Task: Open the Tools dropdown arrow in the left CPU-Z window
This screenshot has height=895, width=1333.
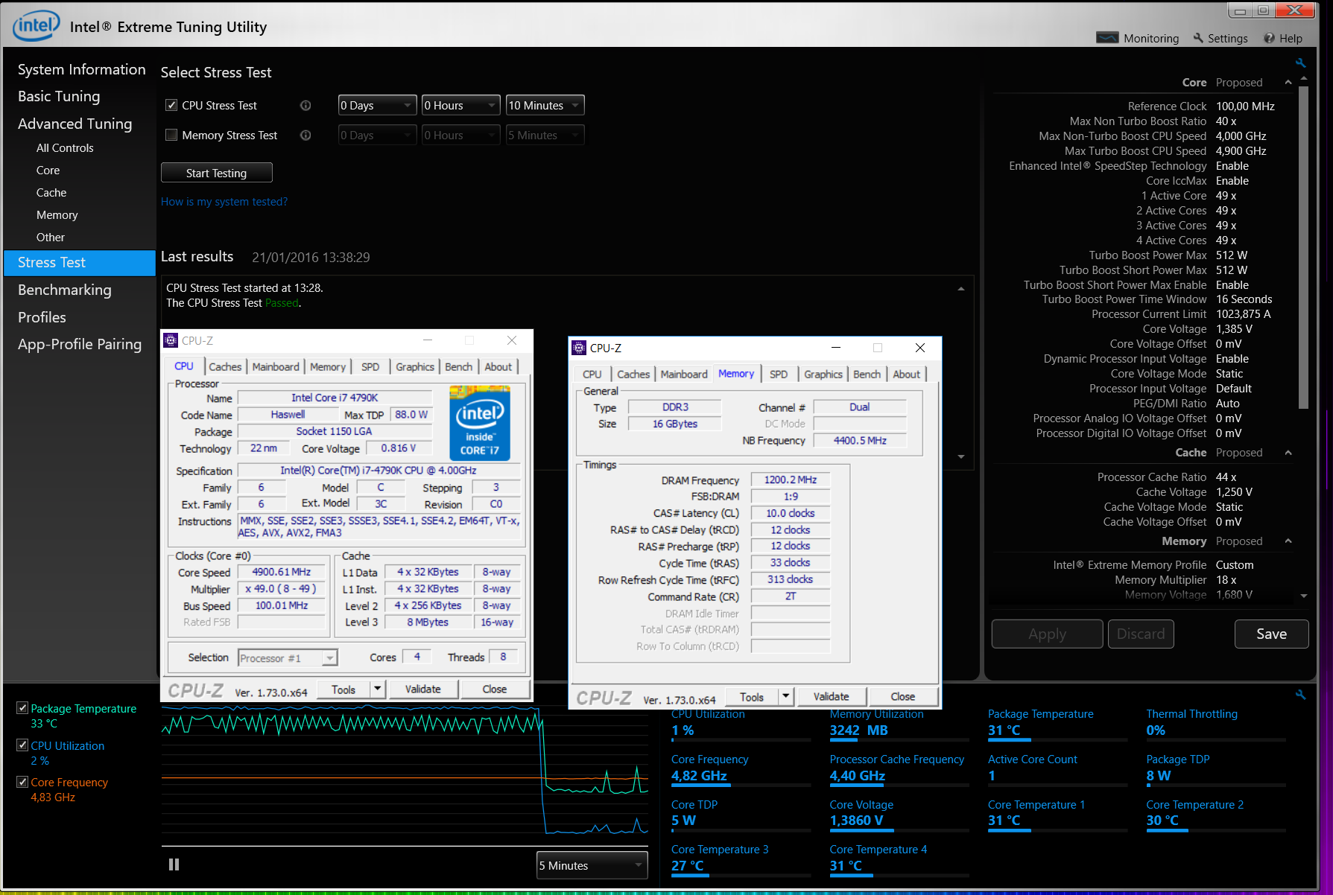Action: [377, 689]
